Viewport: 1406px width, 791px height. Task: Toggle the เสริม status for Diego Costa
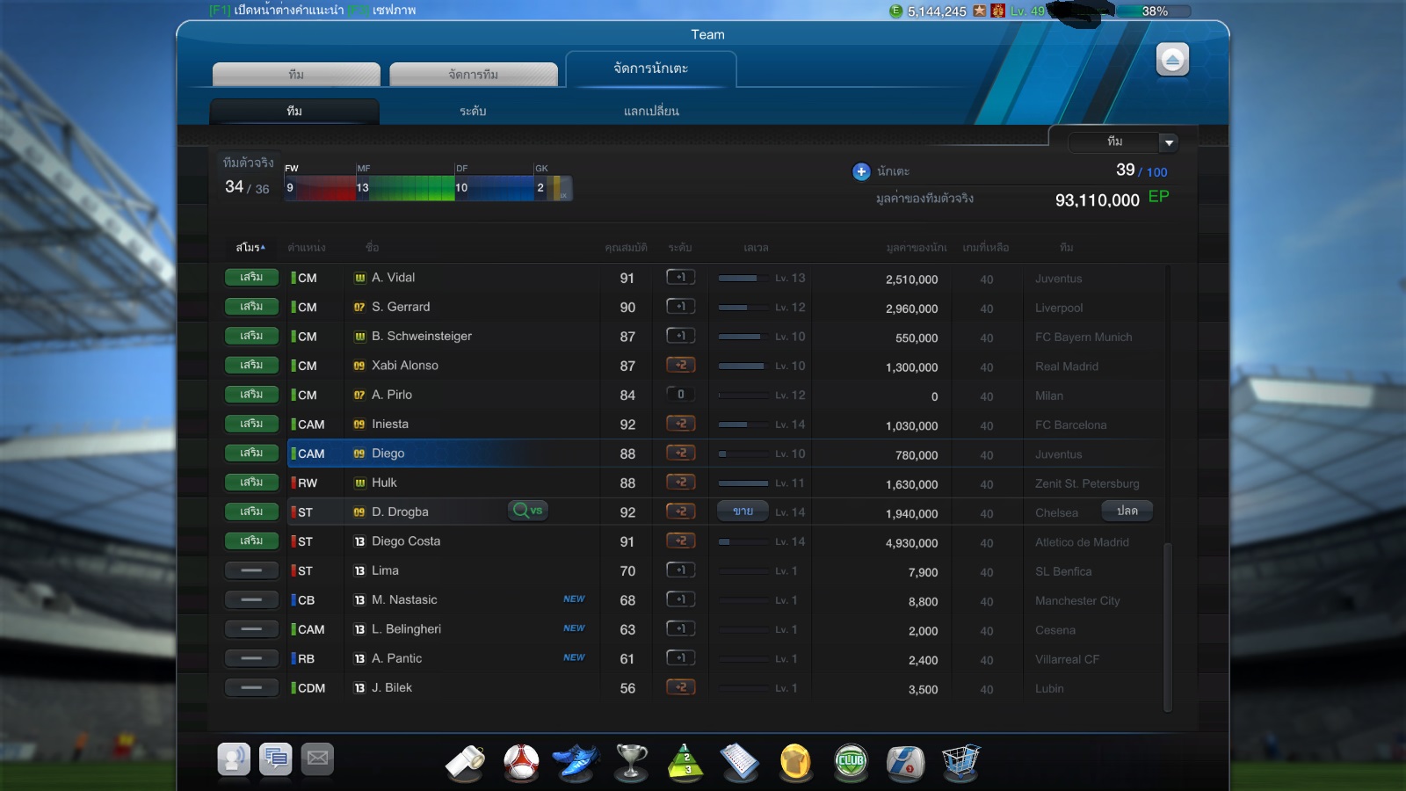(251, 541)
